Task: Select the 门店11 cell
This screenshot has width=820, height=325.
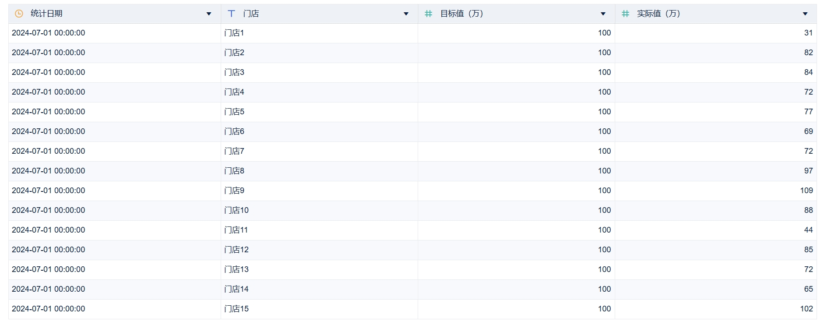Action: coord(319,230)
